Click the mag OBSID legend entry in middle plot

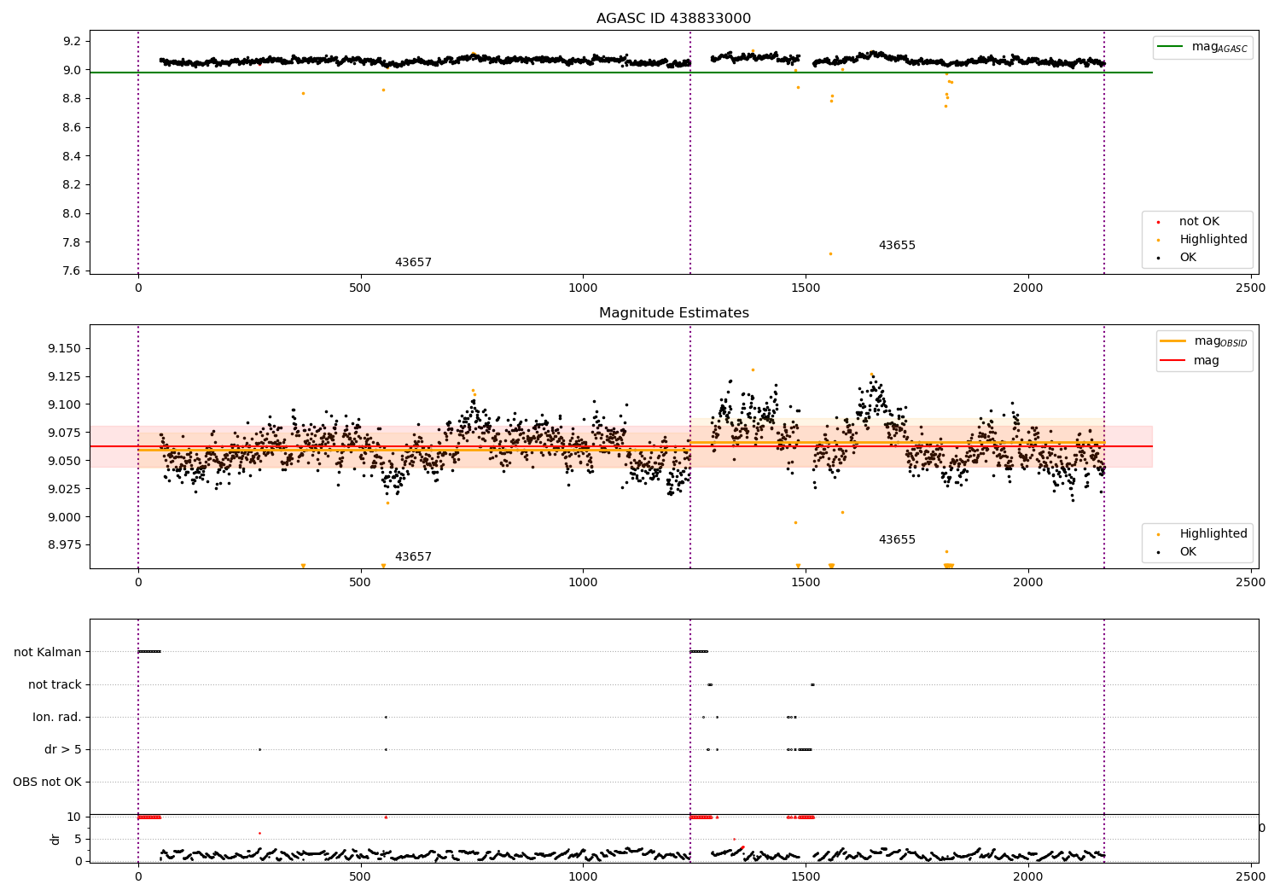(1204, 341)
